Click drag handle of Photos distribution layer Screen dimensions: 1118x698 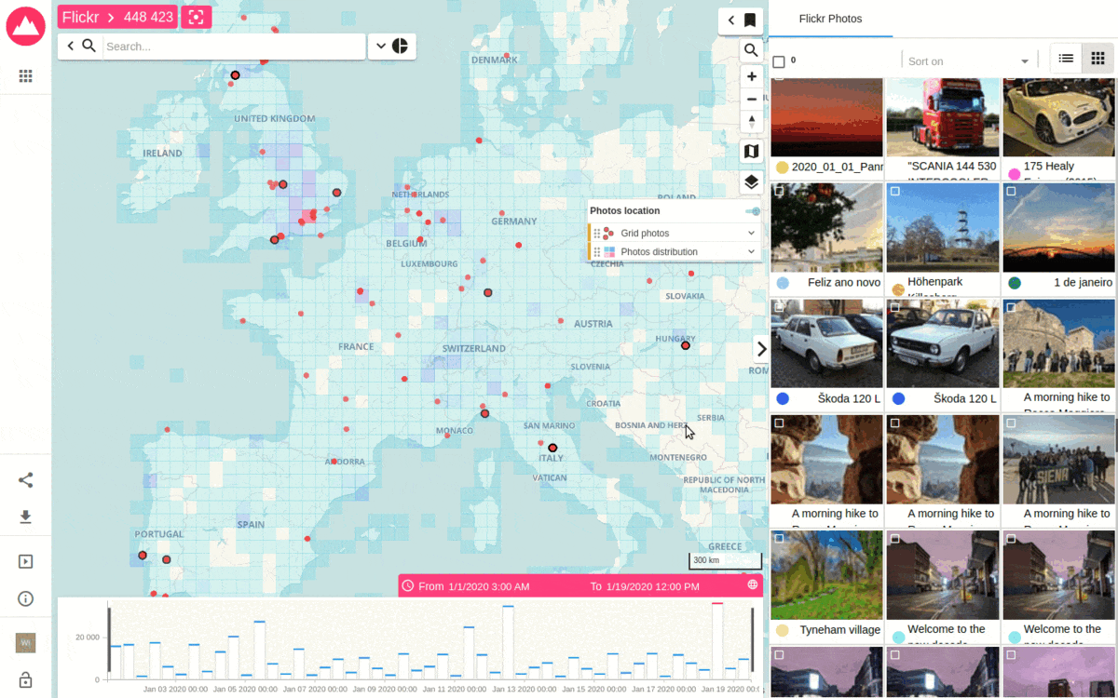[597, 252]
